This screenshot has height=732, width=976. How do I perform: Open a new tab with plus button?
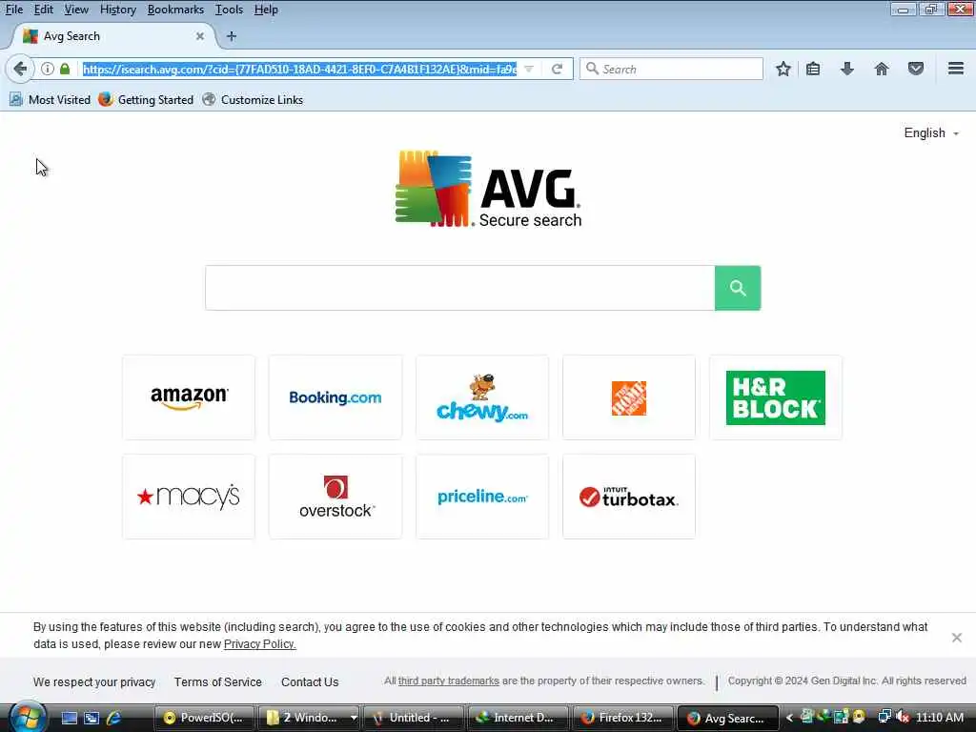pyautogui.click(x=232, y=36)
